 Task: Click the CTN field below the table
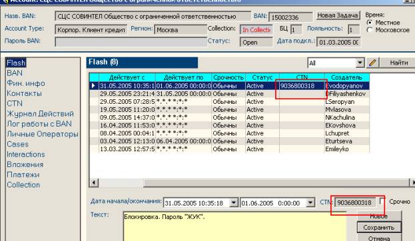[355, 202]
